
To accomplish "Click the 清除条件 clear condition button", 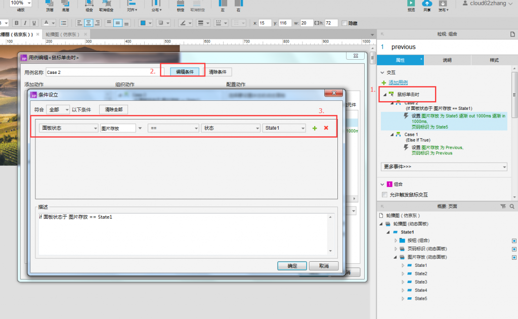I will coord(218,72).
